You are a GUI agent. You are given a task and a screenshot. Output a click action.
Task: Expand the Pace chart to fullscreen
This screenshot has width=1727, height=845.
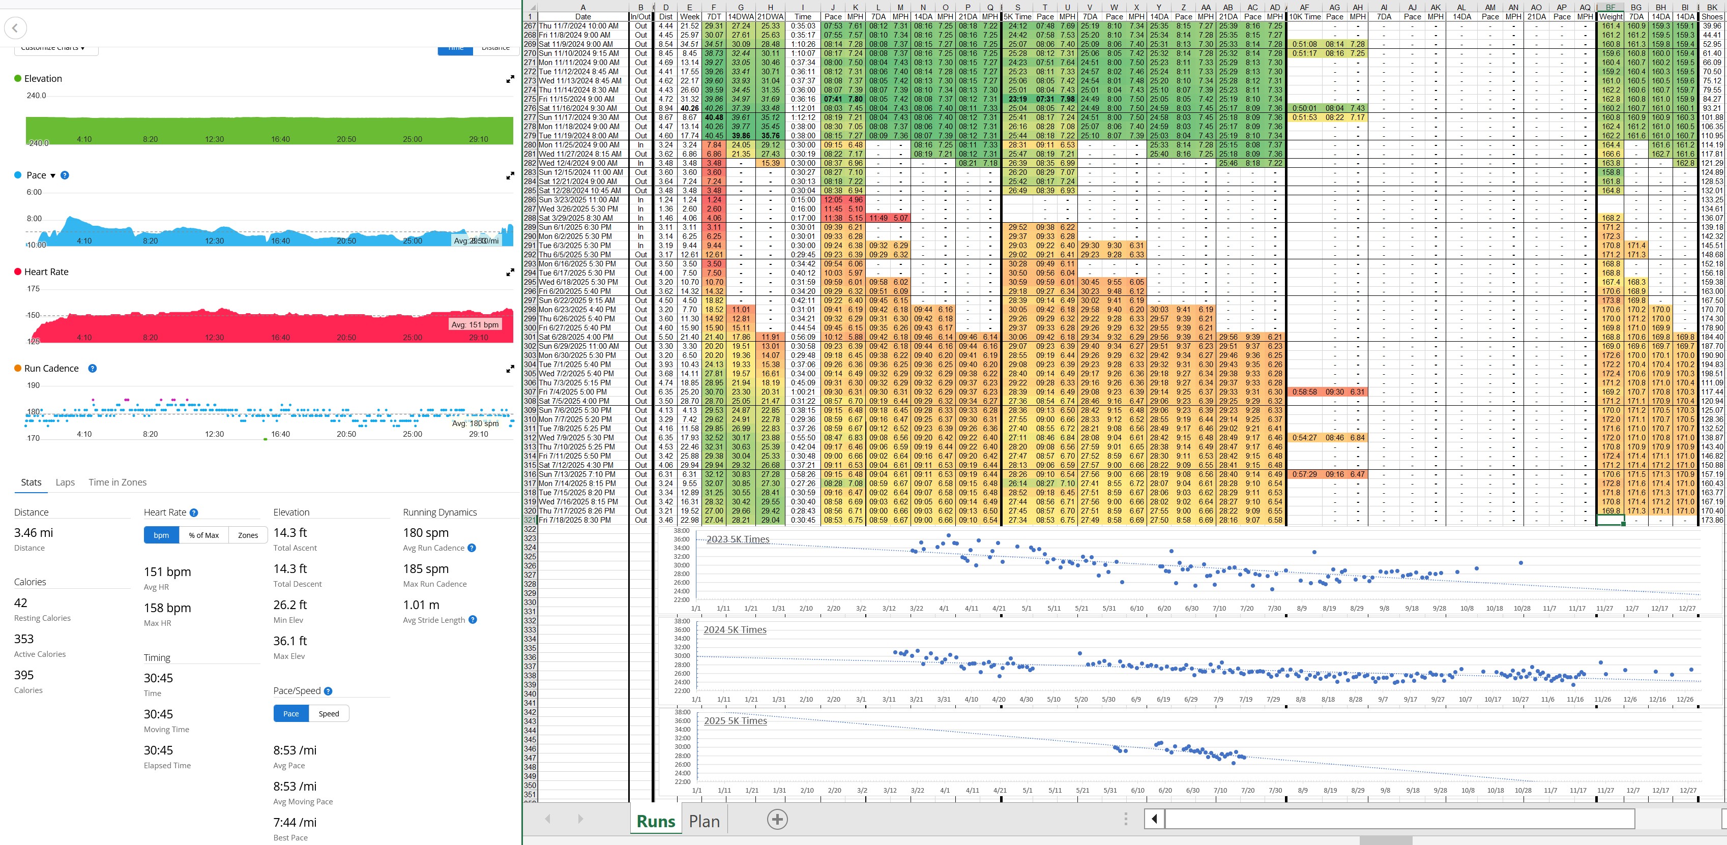[510, 175]
